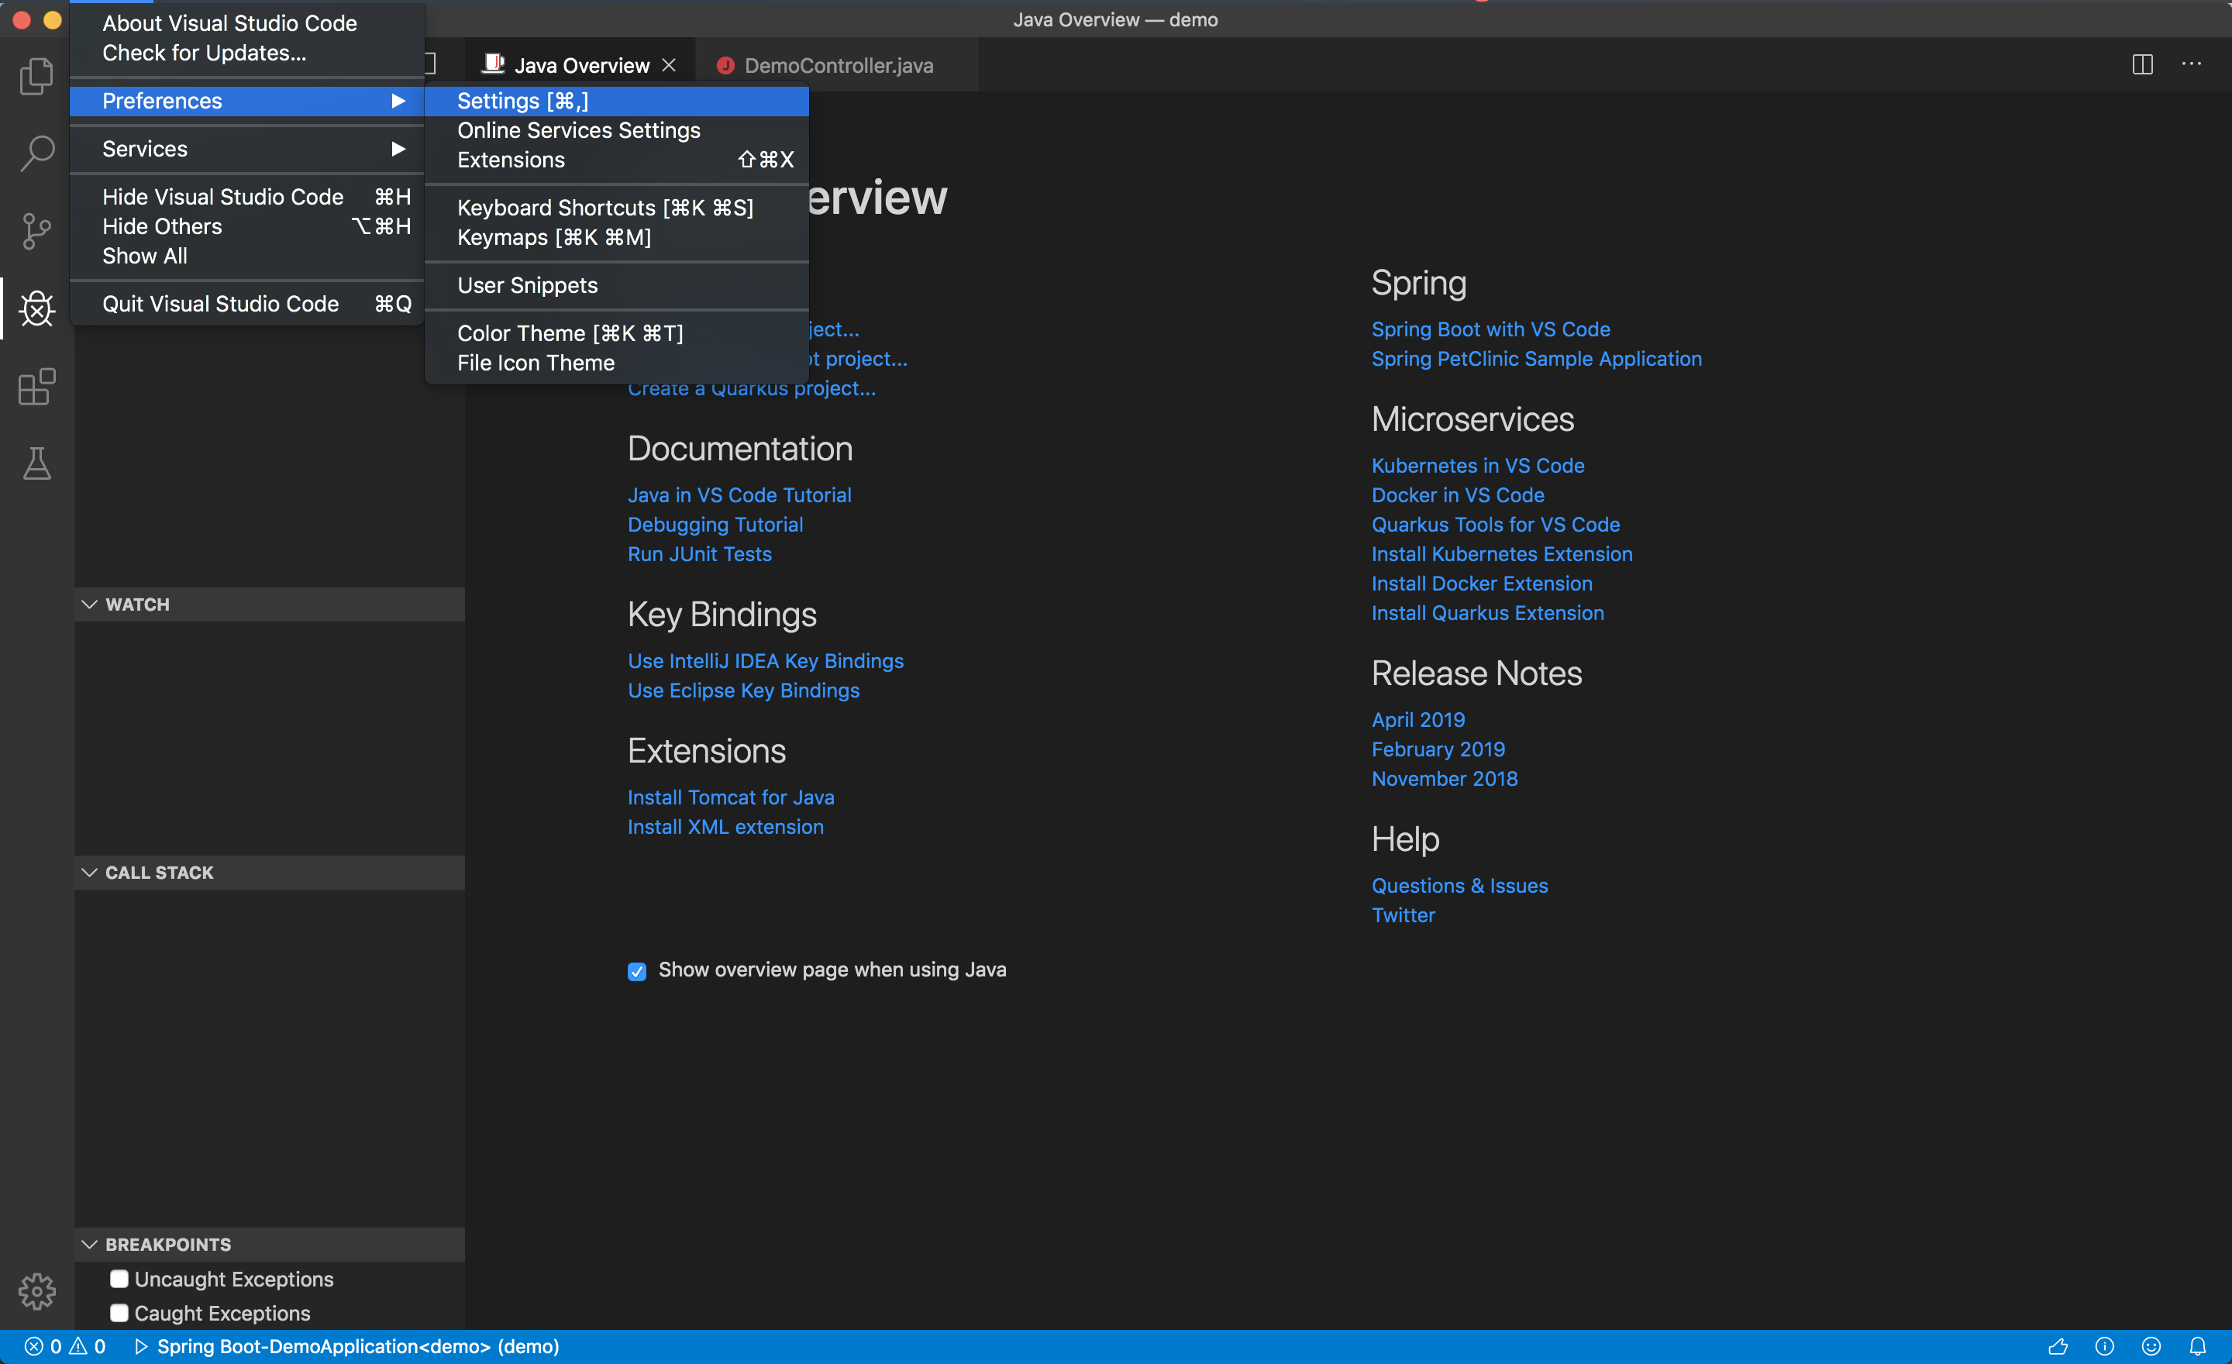Collapse the WATCH section

[x=270, y=604]
